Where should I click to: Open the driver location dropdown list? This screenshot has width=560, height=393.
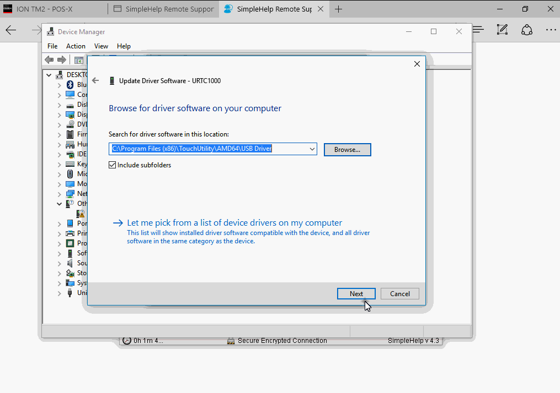click(x=312, y=149)
